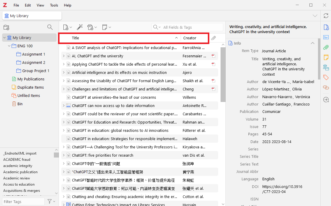Open the Add Attachment toolbar icon
Screen dimensions: 331x206
click(x=90, y=27)
